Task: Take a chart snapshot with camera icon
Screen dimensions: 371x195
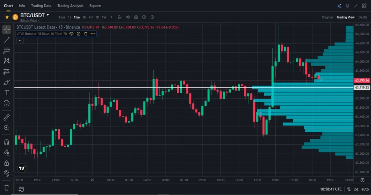Action: (x=136, y=17)
